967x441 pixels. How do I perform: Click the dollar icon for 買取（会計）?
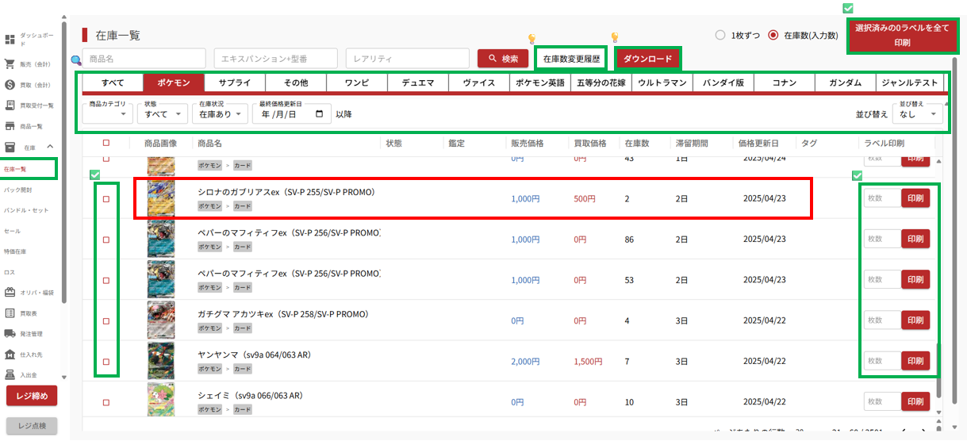[10, 85]
